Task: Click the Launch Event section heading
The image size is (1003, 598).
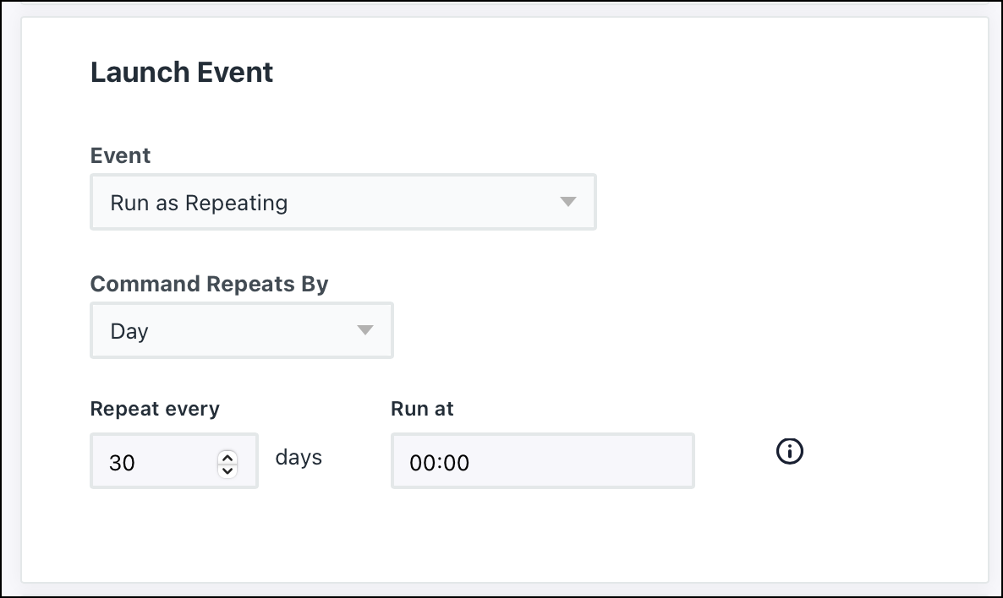Action: click(182, 73)
